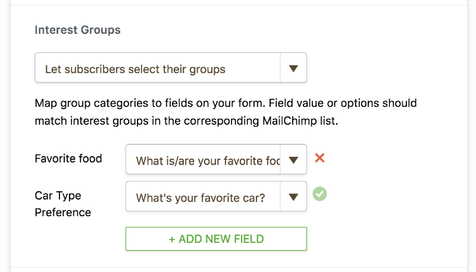The height and width of the screenshot is (272, 476).
Task: Click the triangle arrow on favorite car field
Action: pyautogui.click(x=293, y=197)
